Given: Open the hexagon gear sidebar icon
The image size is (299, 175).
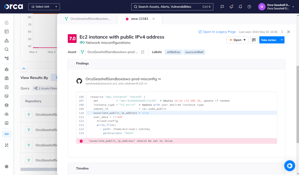Looking at the screenshot, I should coord(7,69).
